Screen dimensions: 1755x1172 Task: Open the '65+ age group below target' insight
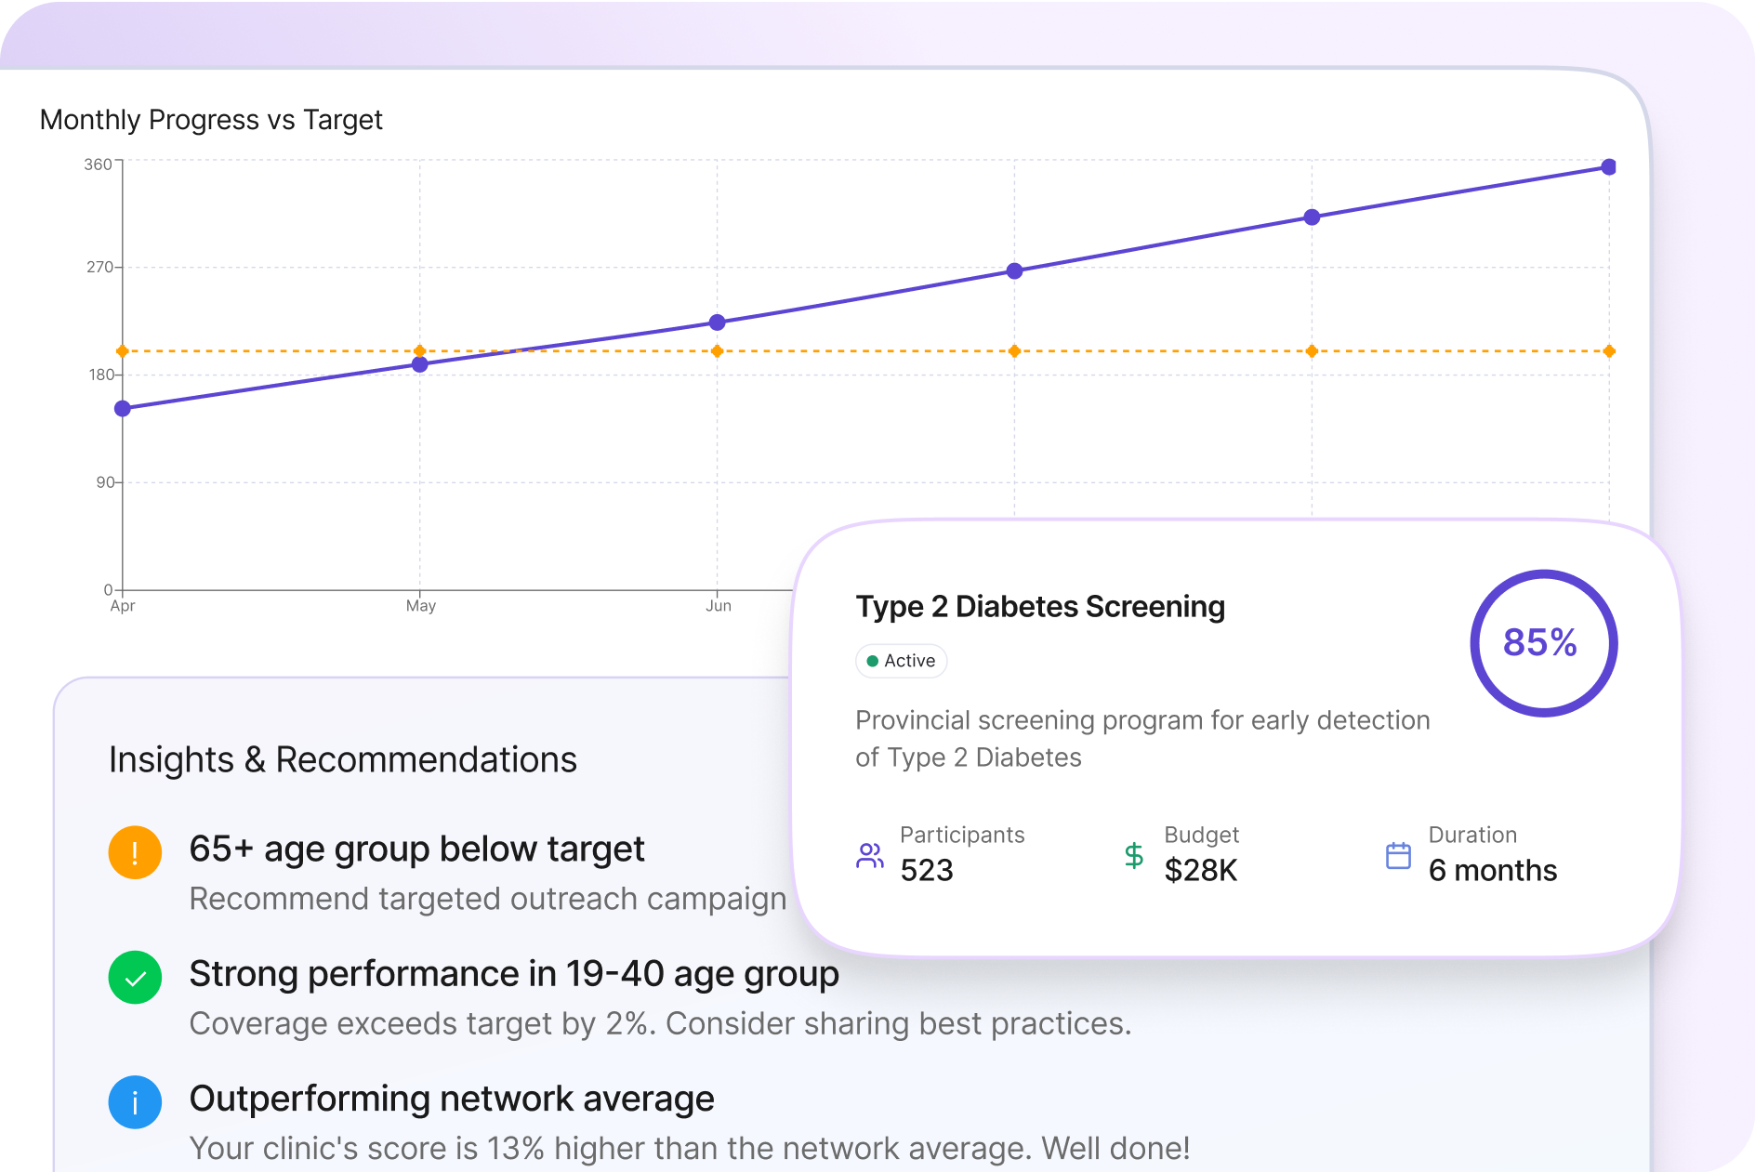[416, 849]
